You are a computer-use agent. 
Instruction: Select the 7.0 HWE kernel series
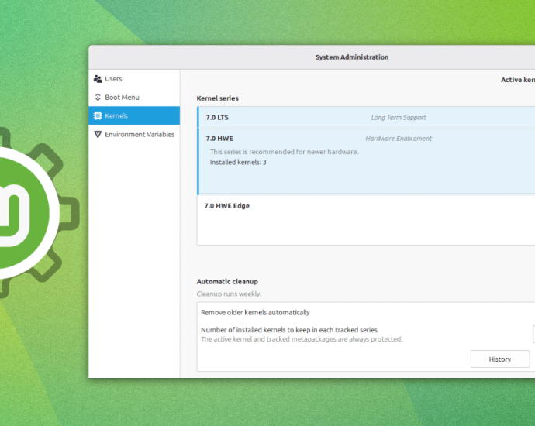pos(366,162)
